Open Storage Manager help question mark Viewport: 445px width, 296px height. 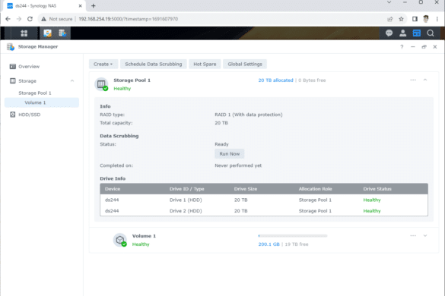[x=402, y=47]
